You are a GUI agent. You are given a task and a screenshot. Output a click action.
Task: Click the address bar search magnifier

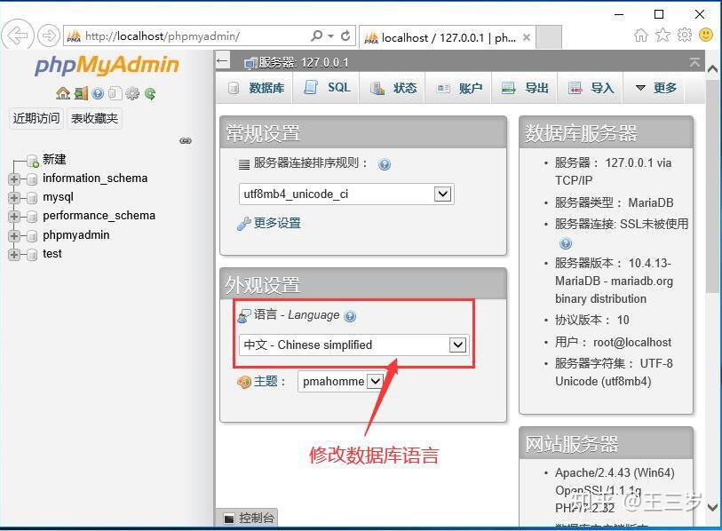(317, 36)
